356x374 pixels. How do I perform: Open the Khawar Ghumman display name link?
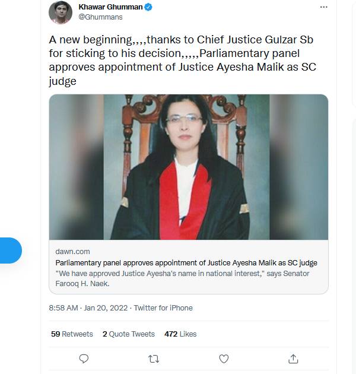click(x=110, y=7)
